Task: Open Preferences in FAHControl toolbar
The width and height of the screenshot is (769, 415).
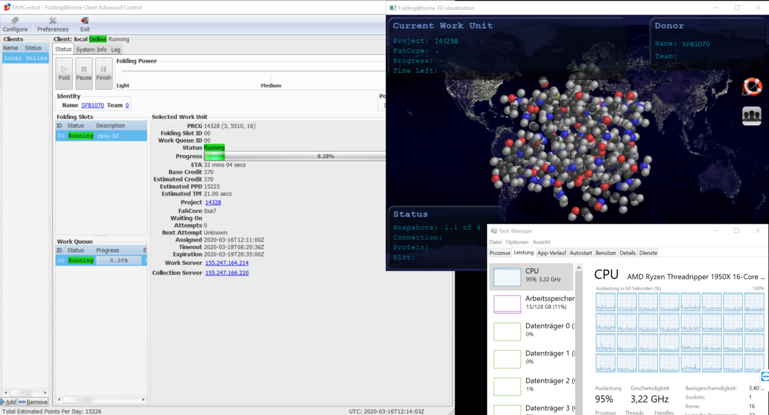Action: 52,24
